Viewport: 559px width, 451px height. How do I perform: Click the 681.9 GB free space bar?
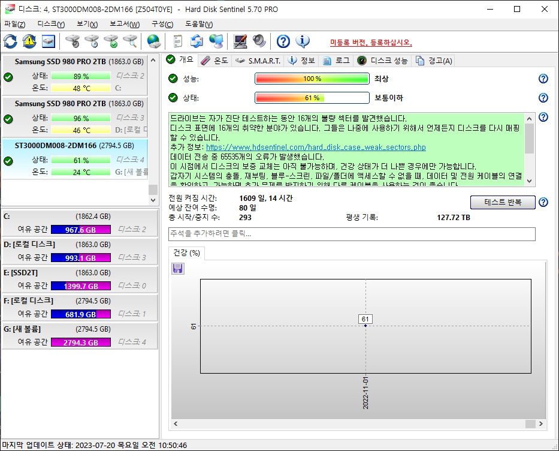point(81,314)
